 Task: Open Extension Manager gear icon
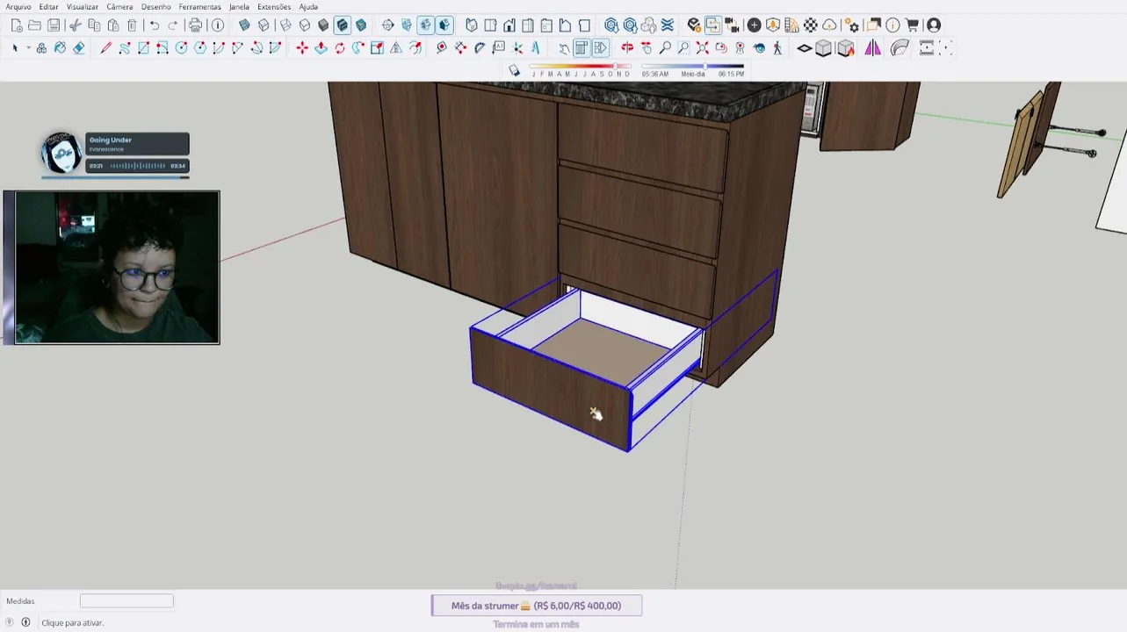coord(852,25)
